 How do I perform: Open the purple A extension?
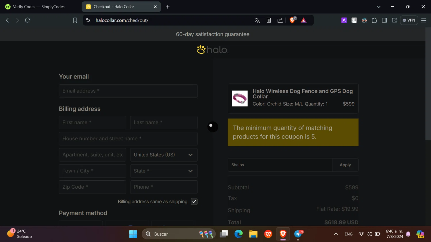(x=344, y=20)
